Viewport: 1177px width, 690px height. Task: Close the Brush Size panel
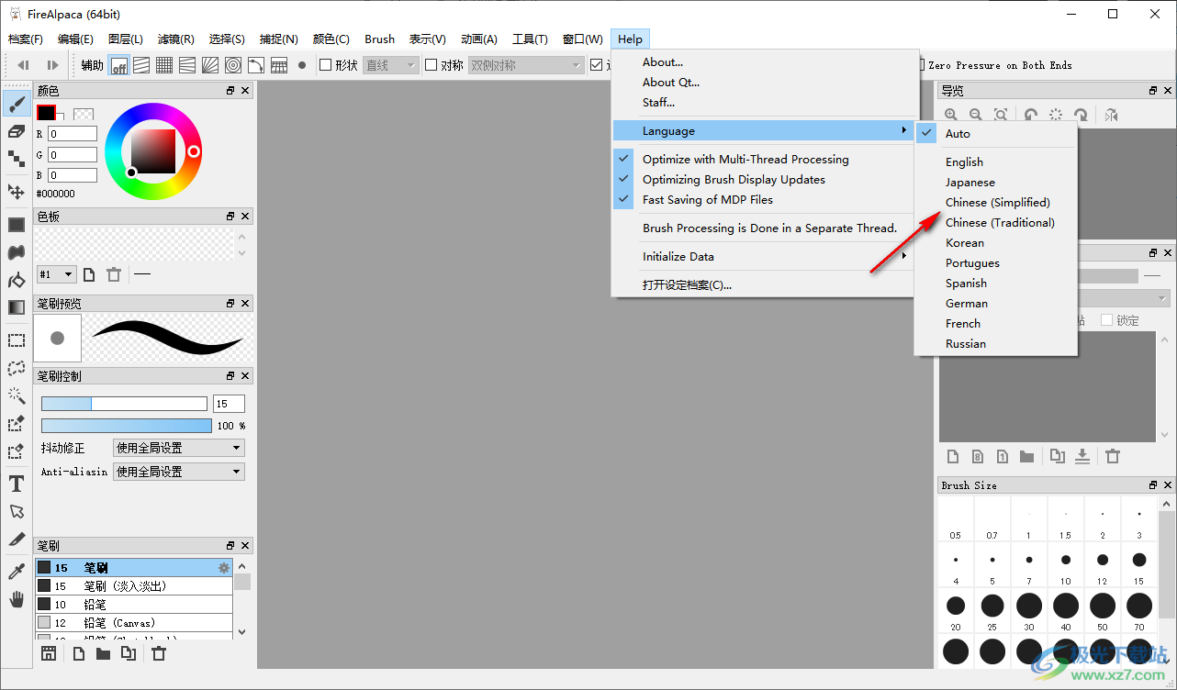point(1168,484)
